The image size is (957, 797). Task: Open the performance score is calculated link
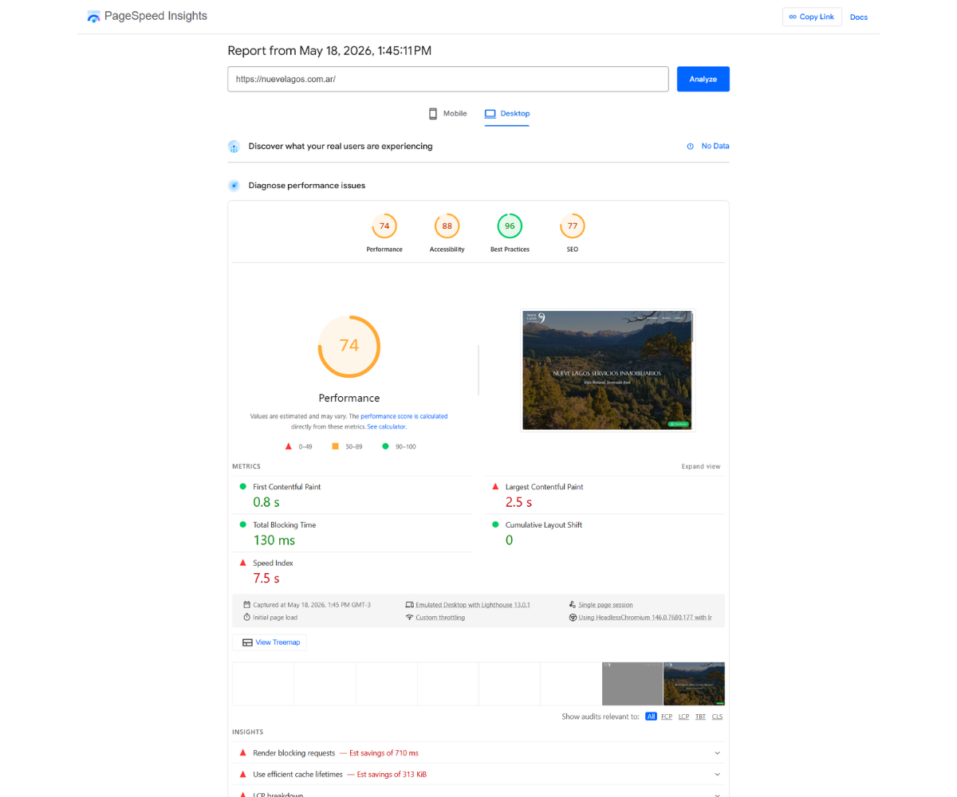(404, 416)
